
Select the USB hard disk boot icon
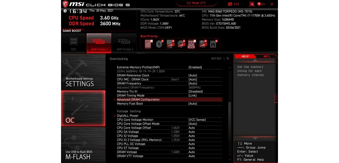pyautogui.click(x=169, y=44)
